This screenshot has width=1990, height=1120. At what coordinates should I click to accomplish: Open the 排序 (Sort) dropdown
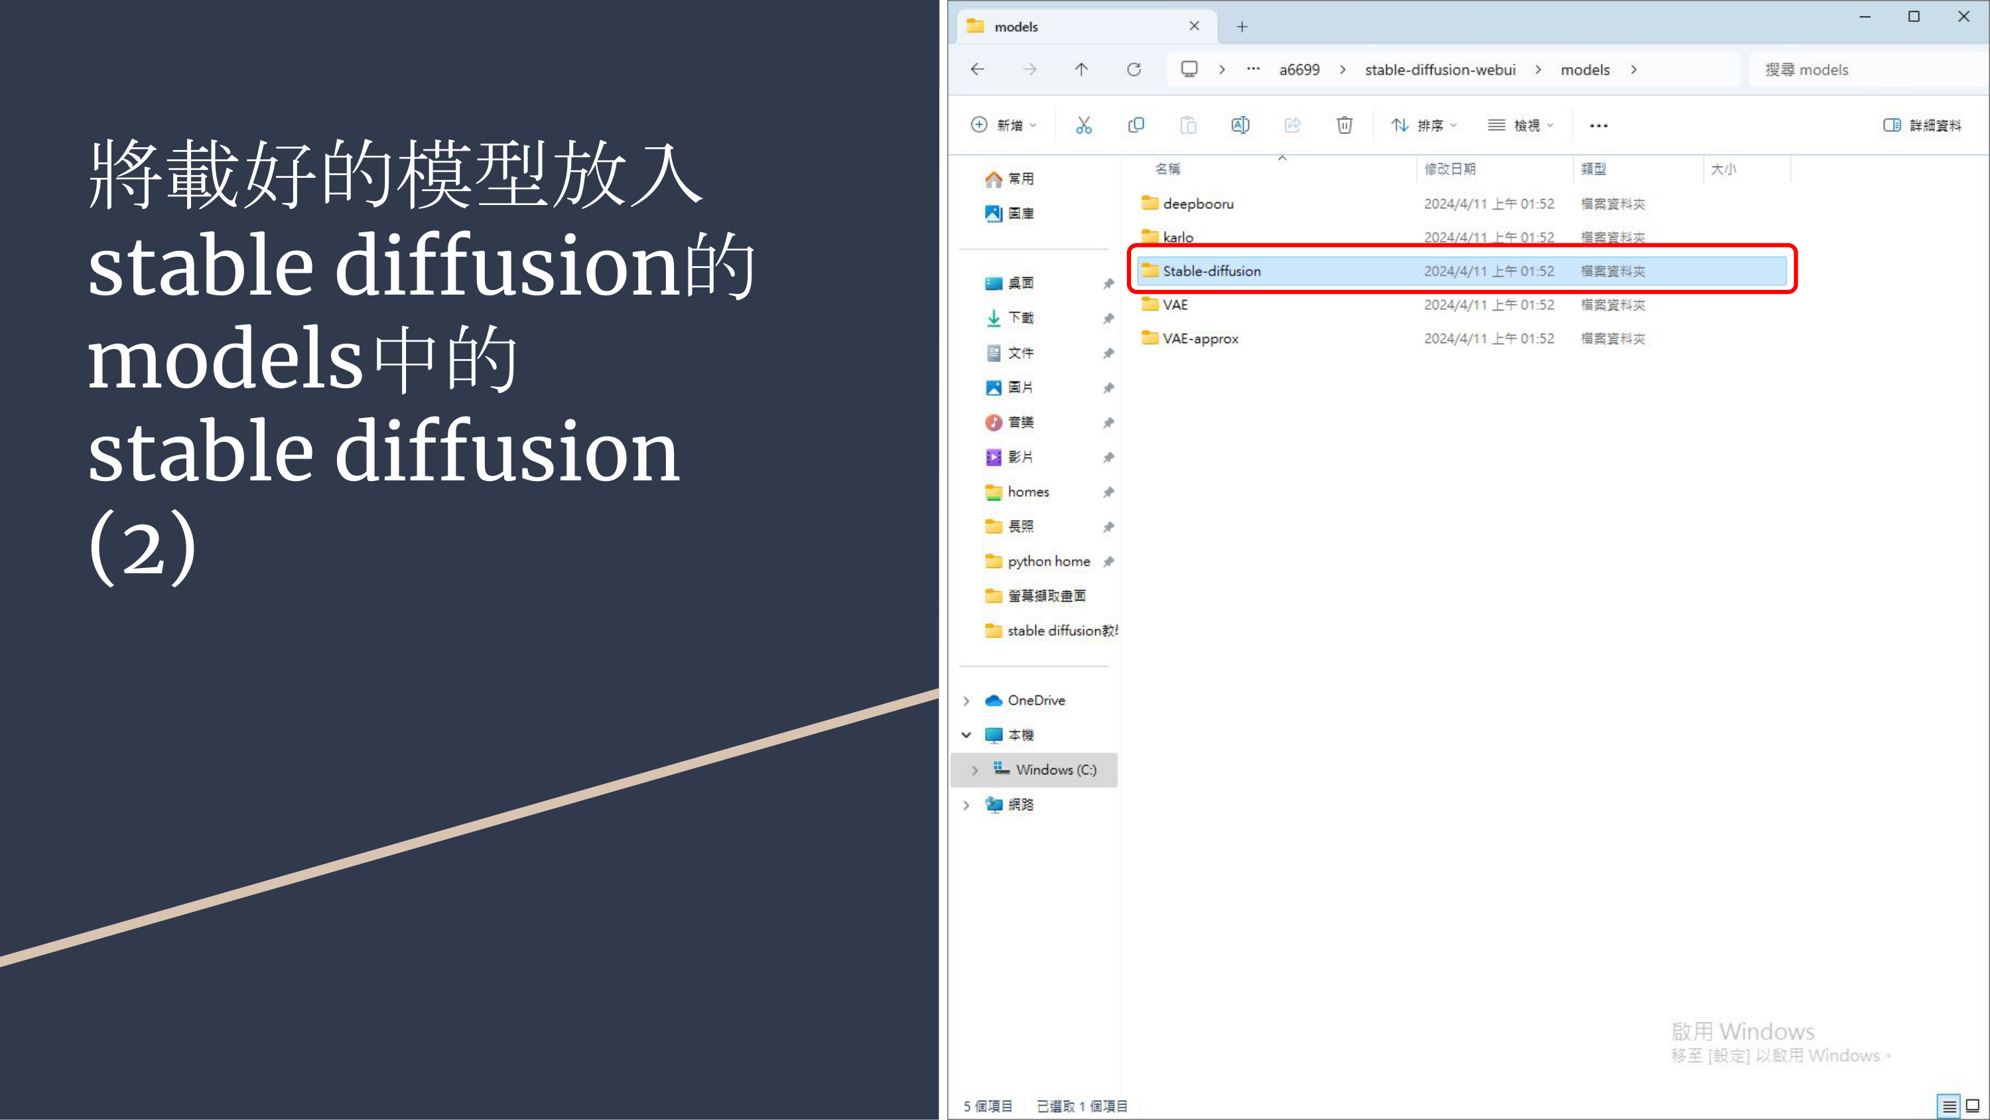click(1424, 125)
